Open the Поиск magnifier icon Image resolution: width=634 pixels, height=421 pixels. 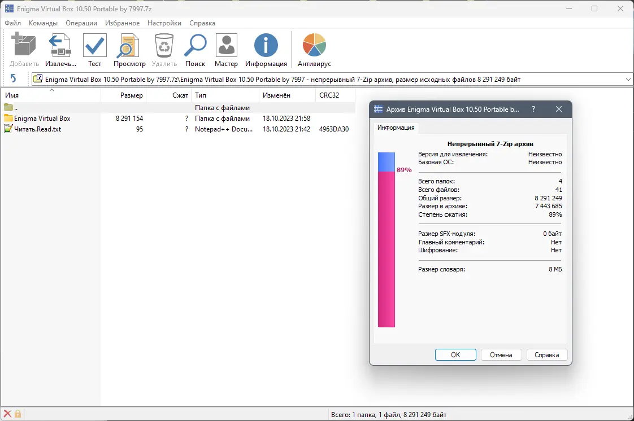pos(196,45)
